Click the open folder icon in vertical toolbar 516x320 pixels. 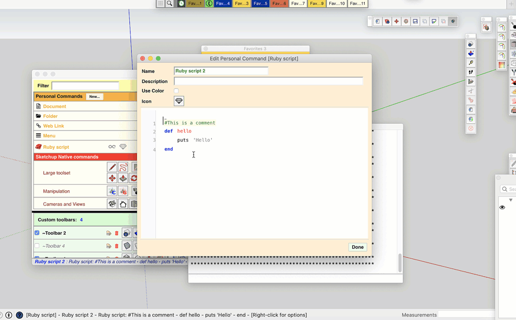click(471, 81)
